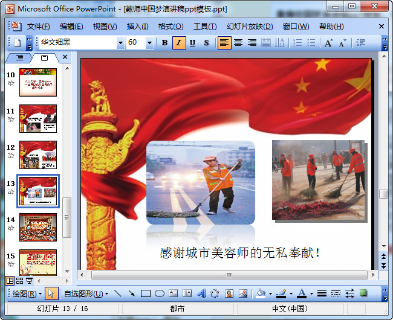Image resolution: width=393 pixels, height=320 pixels.
Task: Click the Select Objects arrow tool
Action: (x=51, y=293)
